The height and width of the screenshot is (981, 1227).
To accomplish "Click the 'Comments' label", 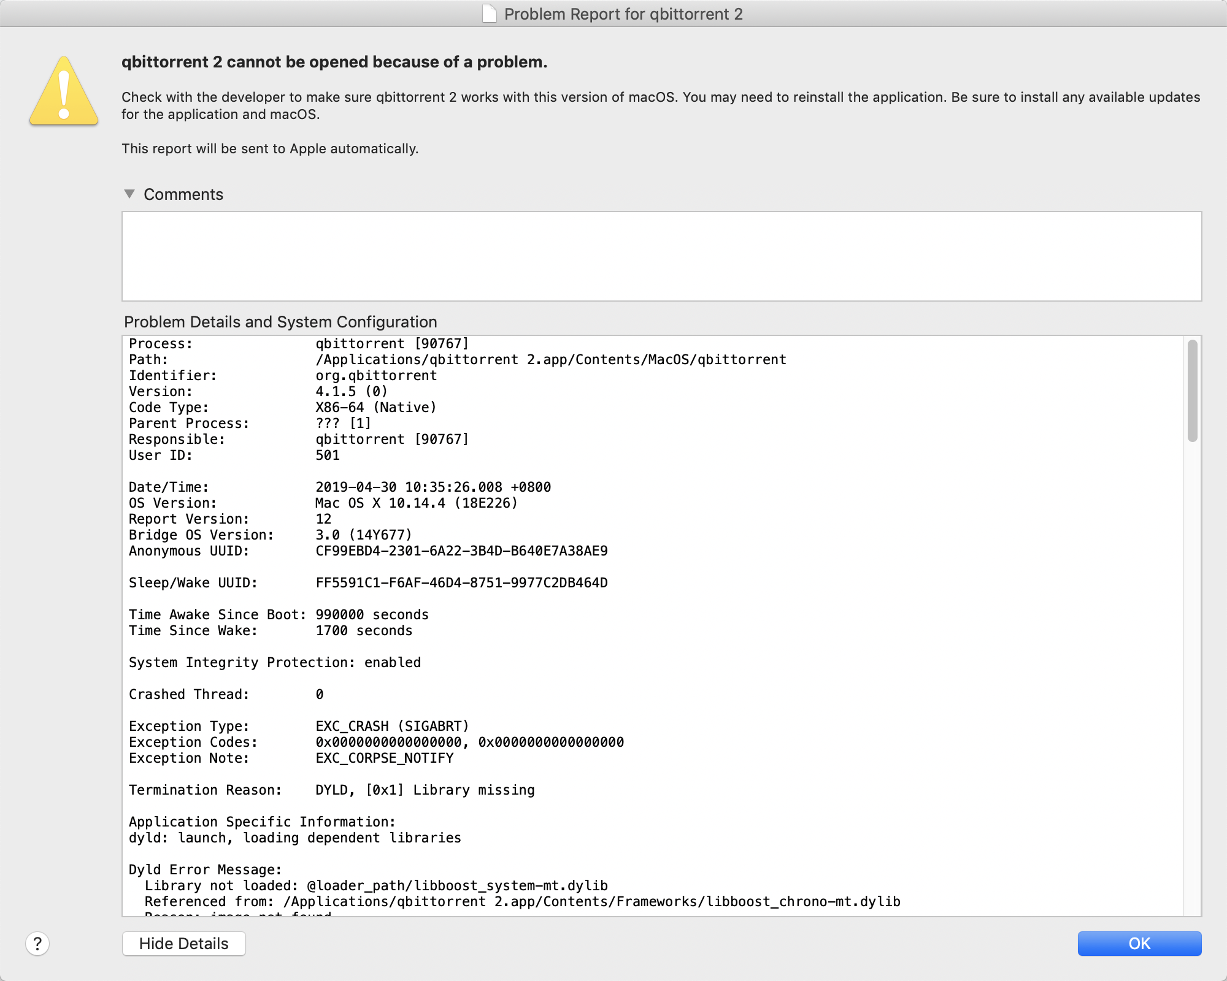I will (183, 194).
